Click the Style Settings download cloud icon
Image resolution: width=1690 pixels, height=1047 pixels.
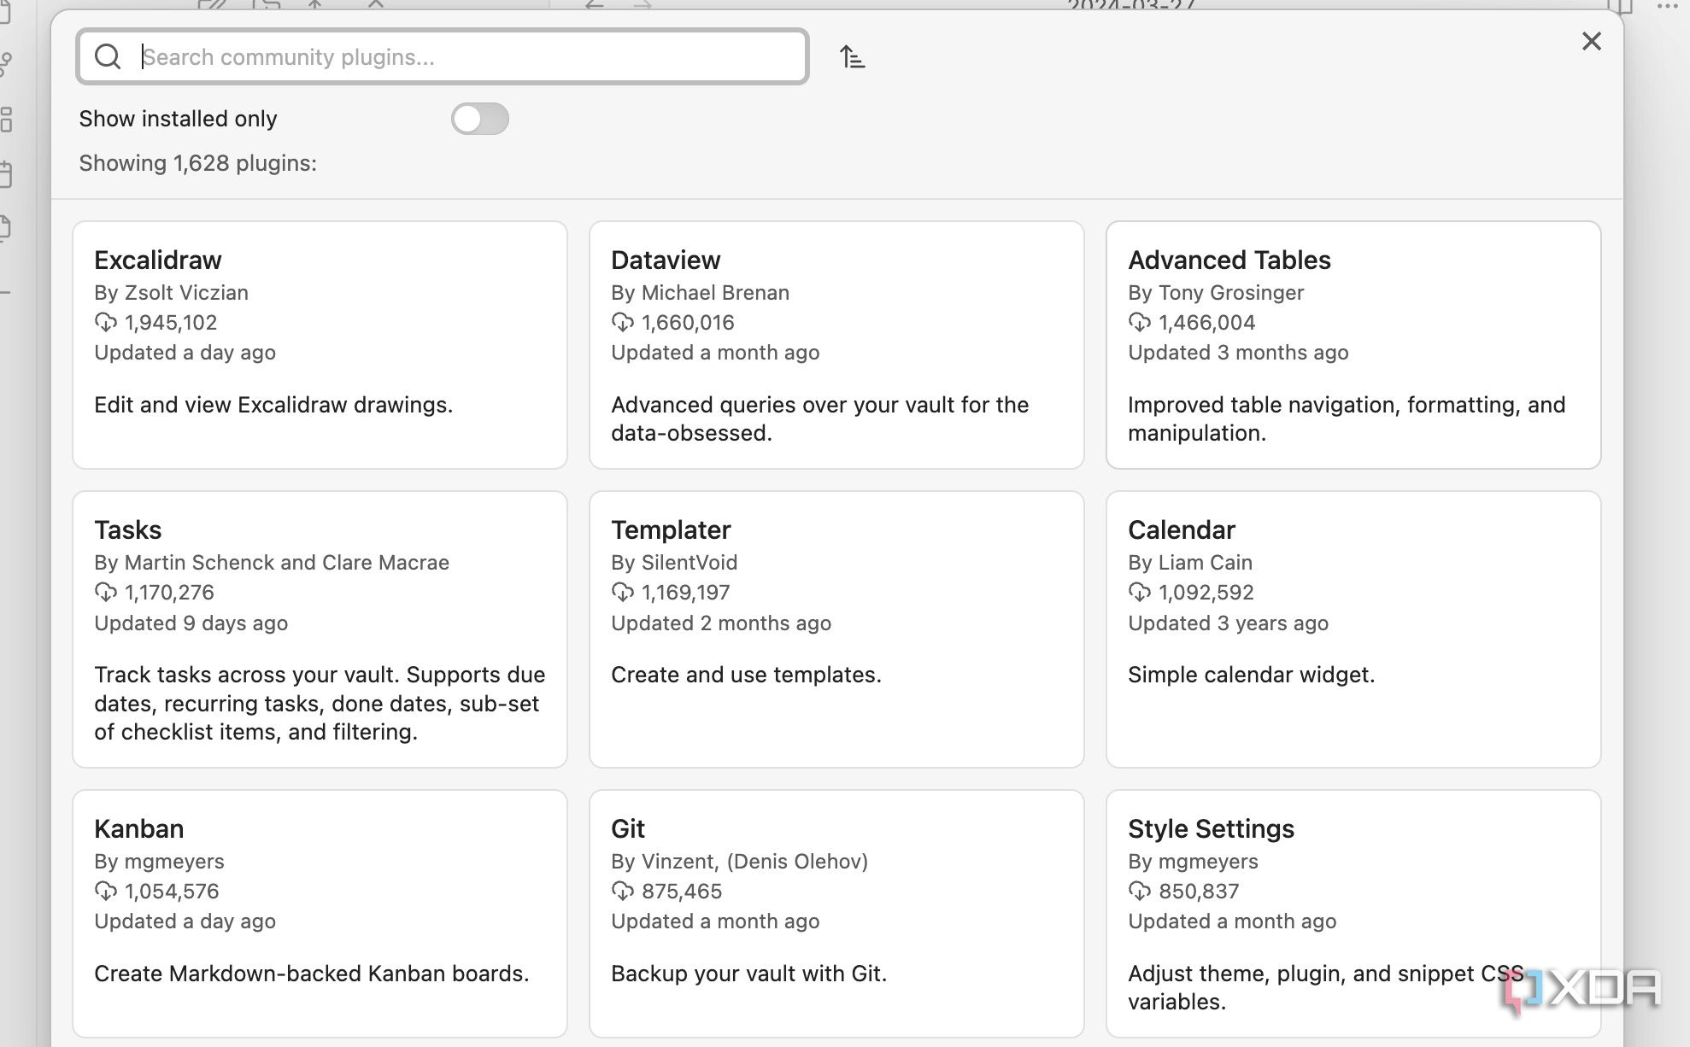point(1140,892)
